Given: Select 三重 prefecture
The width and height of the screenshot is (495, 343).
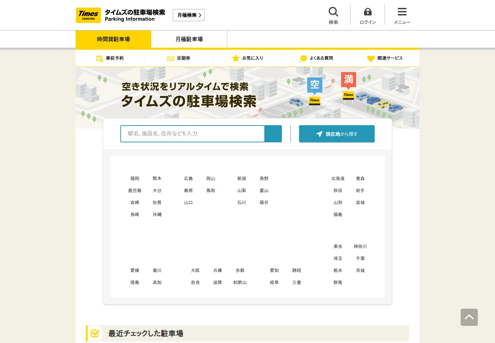Looking at the screenshot, I should point(297,283).
